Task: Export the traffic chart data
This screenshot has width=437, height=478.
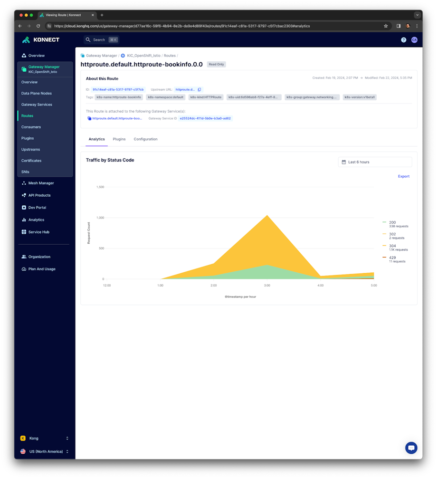Action: 403,176
